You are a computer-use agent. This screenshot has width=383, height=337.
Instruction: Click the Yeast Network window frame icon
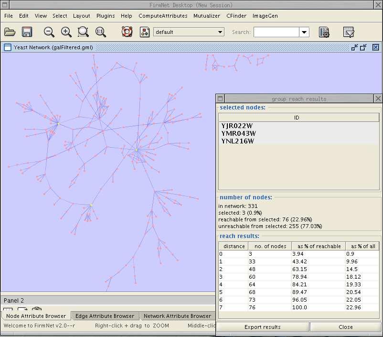(x=8, y=47)
